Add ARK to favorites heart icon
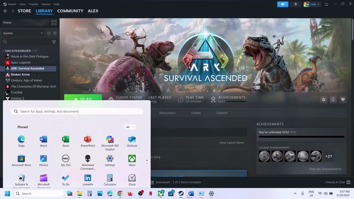Image resolution: width=354 pixels, height=199 pixels. (343, 99)
